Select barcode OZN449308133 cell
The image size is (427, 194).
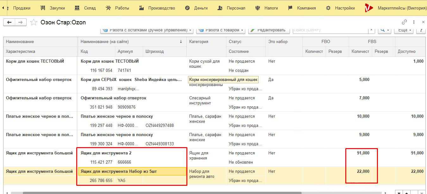coord(160,144)
